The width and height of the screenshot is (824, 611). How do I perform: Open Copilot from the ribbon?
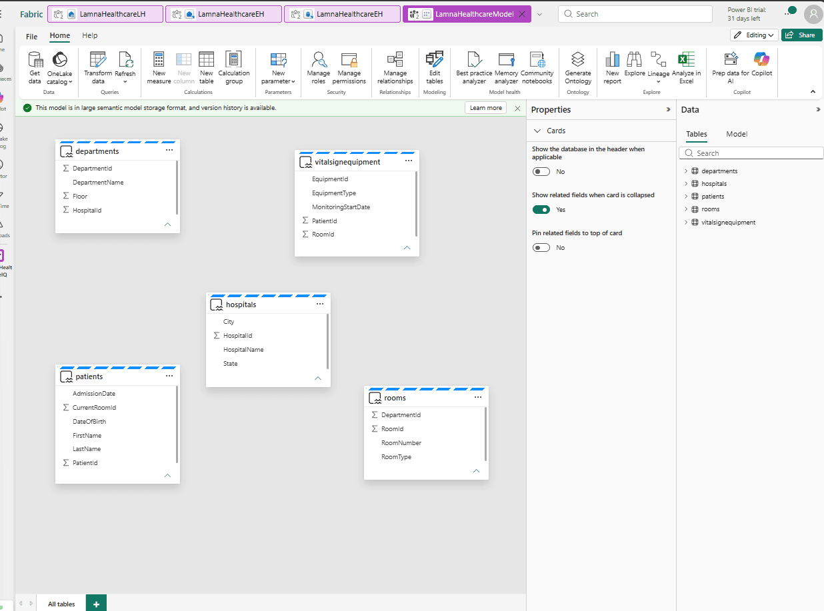tap(762, 65)
